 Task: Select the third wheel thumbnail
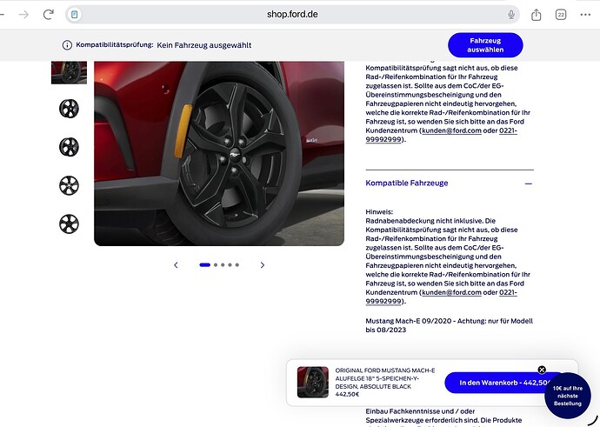(69, 147)
